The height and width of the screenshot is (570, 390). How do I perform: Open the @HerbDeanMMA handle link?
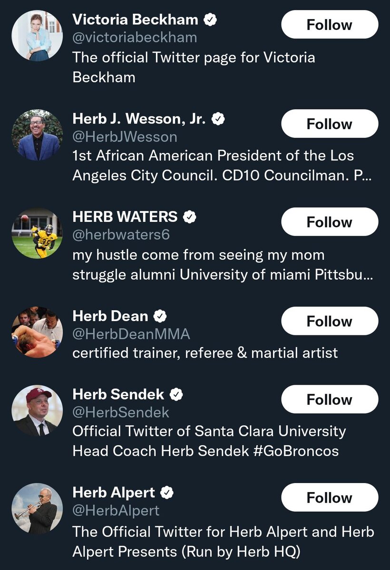click(131, 334)
